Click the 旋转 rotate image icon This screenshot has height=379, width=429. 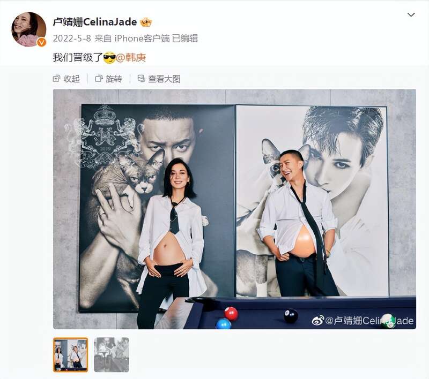pos(99,79)
